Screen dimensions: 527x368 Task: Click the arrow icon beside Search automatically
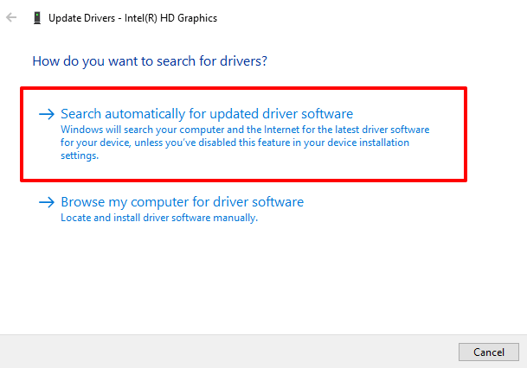click(47, 114)
